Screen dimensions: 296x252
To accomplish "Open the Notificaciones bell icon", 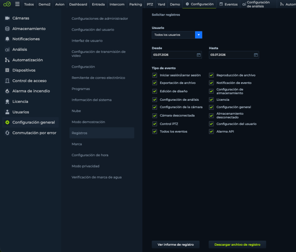I will [7, 39].
